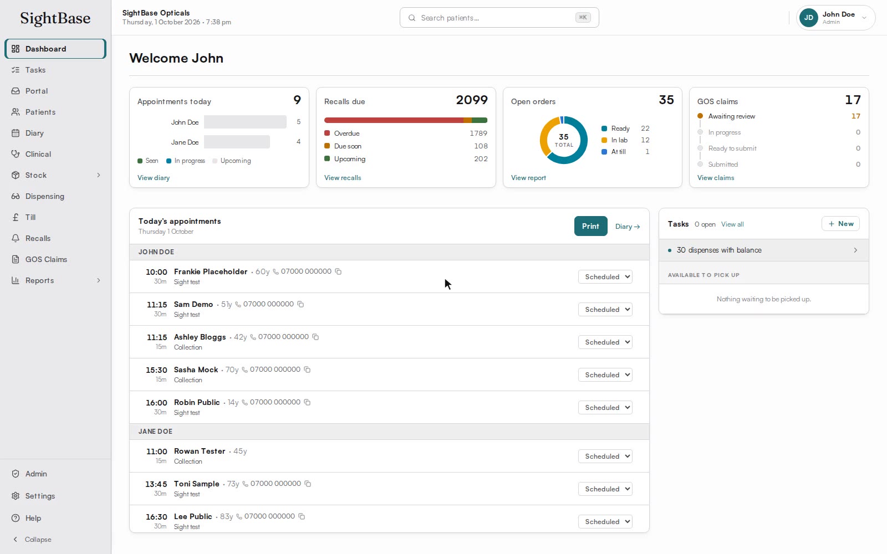Viewport: 887px width, 554px height.
Task: Click the JD avatar circle
Action: click(x=809, y=18)
